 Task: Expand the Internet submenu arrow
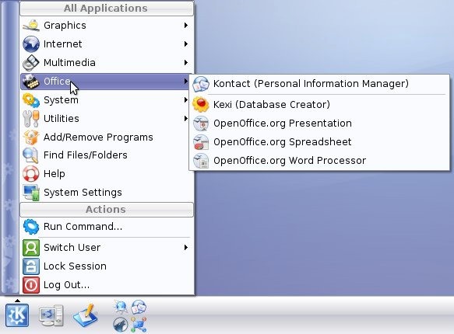(x=186, y=43)
